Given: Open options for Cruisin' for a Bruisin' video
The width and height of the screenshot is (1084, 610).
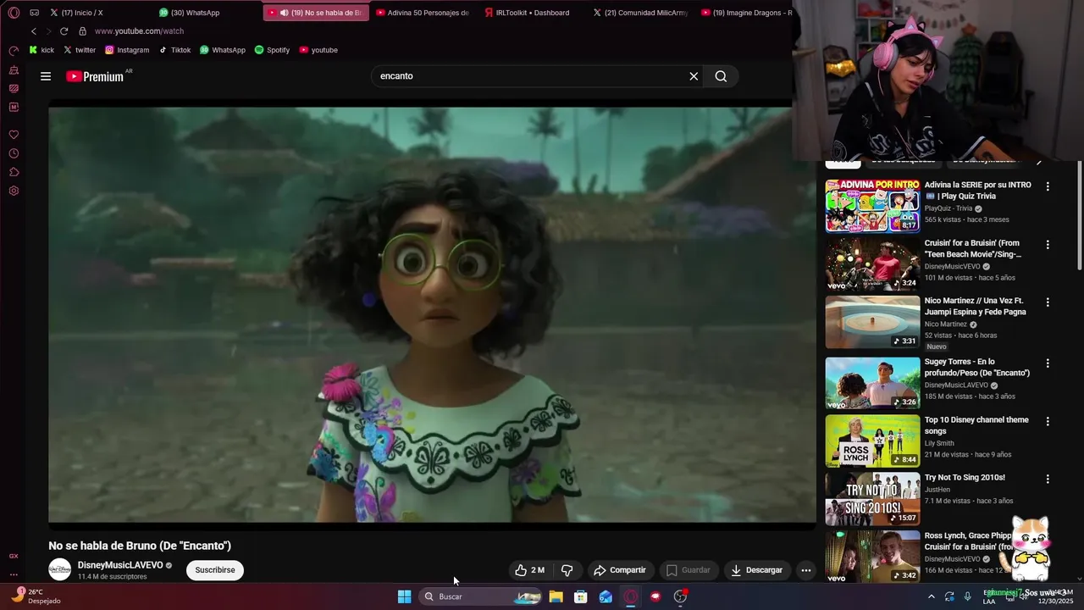Looking at the screenshot, I should pos(1048,244).
